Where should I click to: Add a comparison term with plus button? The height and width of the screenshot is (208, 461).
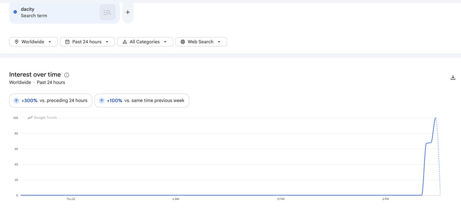point(128,12)
